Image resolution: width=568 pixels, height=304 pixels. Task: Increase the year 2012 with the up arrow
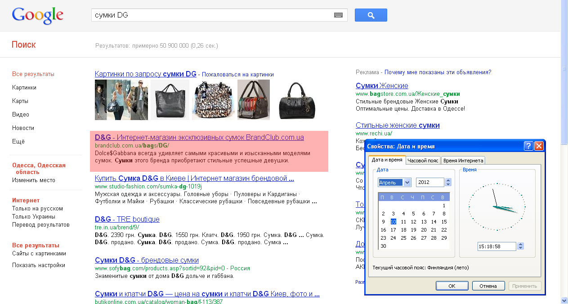pos(448,180)
